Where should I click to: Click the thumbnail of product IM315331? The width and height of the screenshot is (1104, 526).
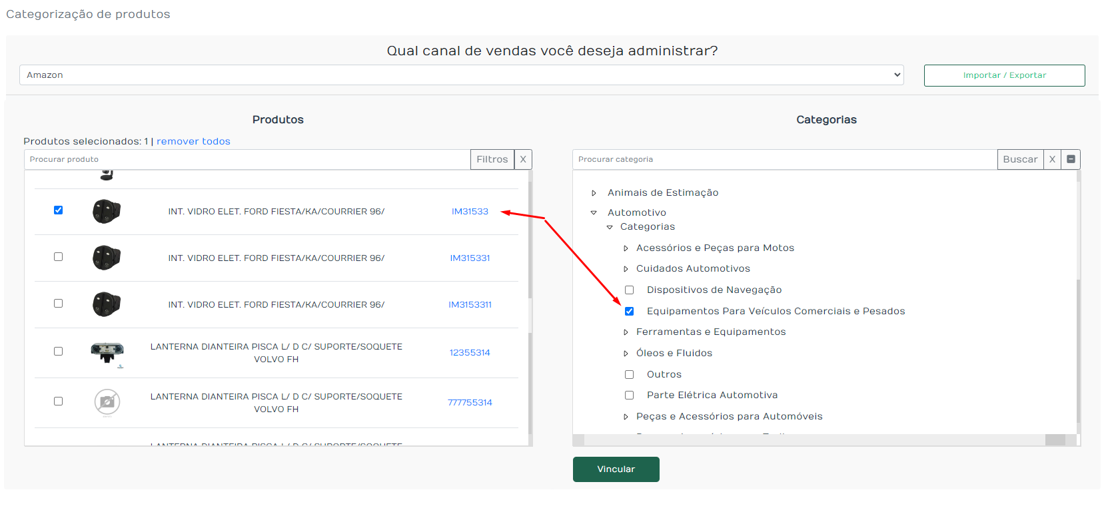point(107,258)
